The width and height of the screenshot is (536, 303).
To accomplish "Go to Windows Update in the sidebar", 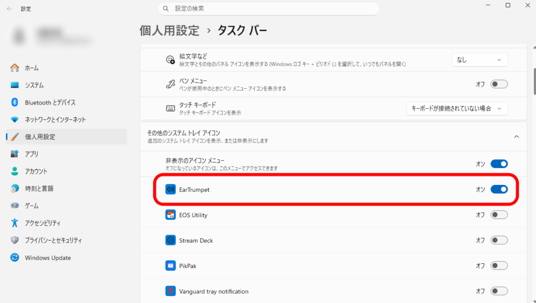I will 48,258.
